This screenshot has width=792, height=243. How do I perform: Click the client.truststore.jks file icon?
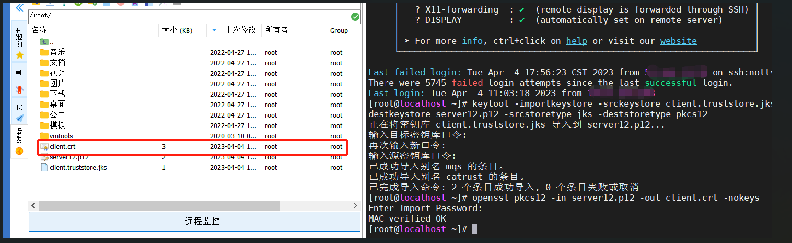coord(44,168)
